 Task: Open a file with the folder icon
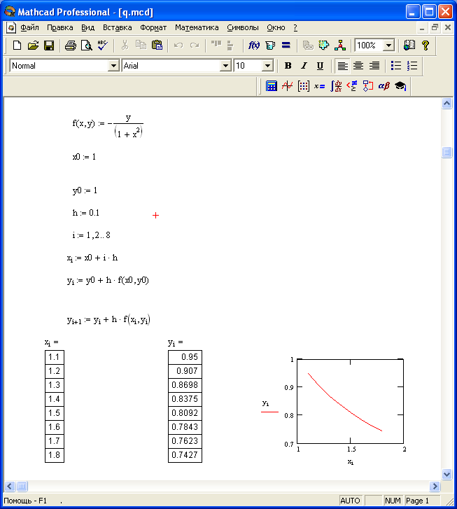pyautogui.click(x=33, y=46)
